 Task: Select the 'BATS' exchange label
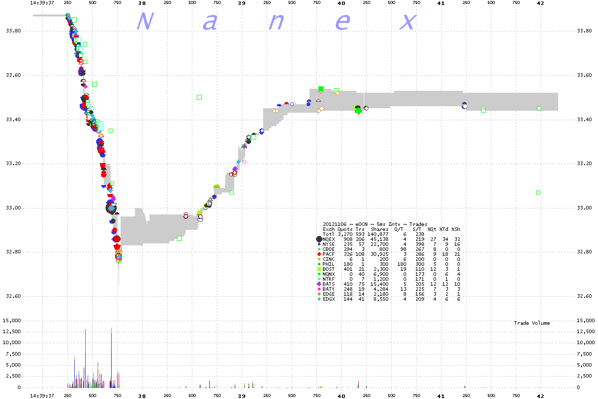(x=329, y=284)
